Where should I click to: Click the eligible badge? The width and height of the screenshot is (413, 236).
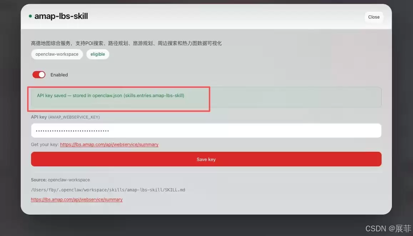pyautogui.click(x=98, y=54)
